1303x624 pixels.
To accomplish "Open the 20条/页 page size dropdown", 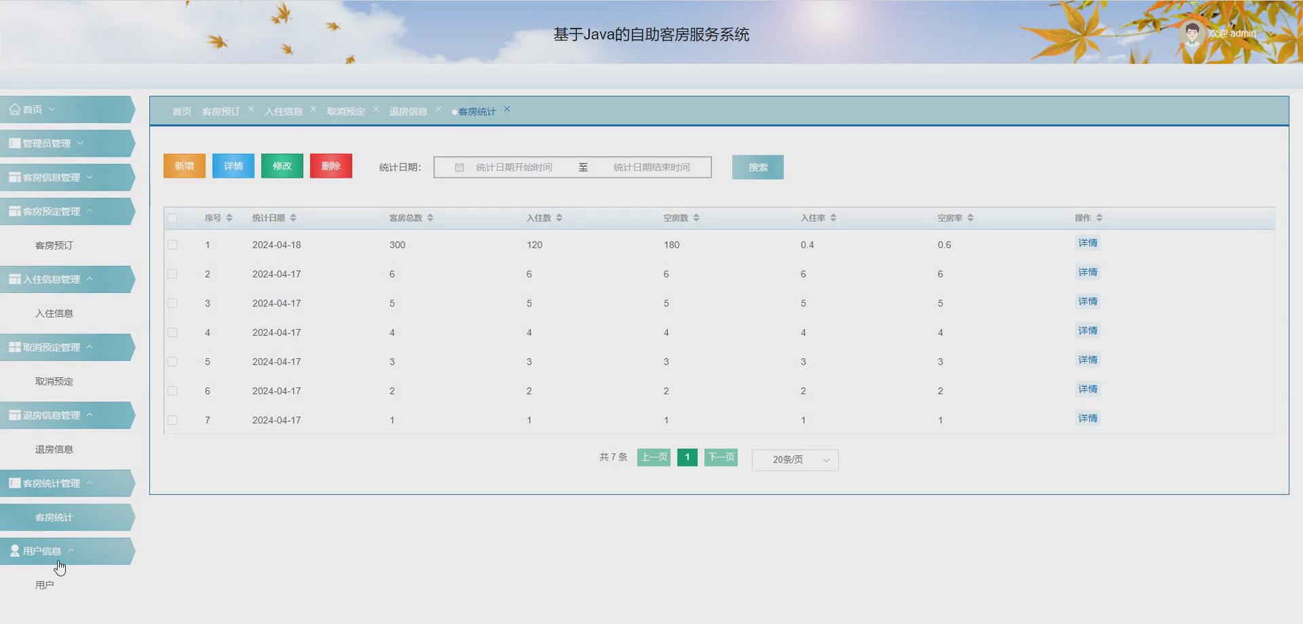I will (794, 459).
